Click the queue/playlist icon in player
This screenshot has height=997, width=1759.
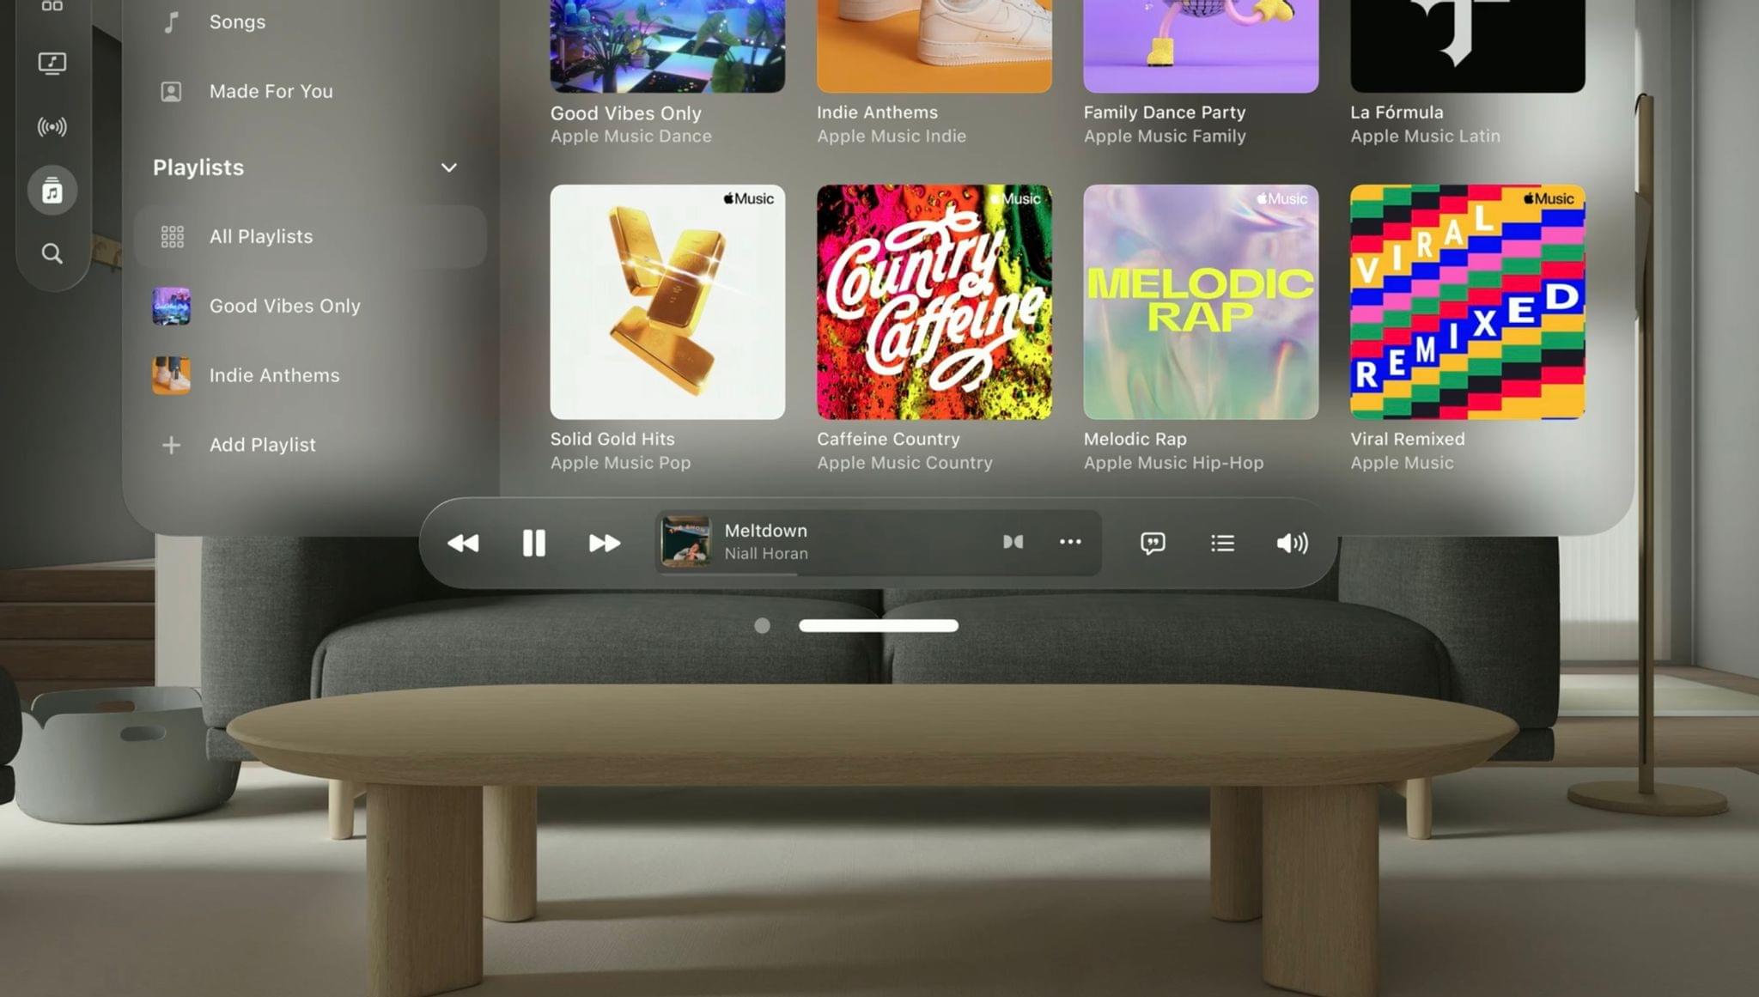[1224, 541]
